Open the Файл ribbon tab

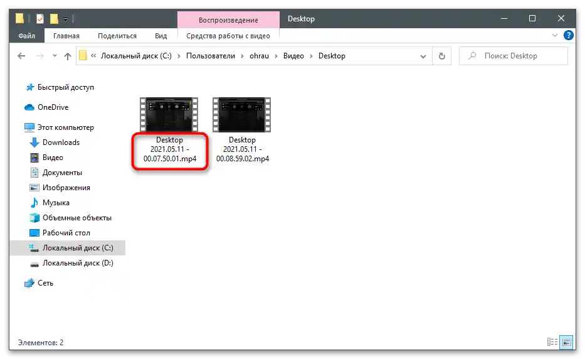point(26,36)
